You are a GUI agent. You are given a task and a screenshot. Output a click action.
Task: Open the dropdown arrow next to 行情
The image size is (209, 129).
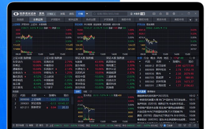pyautogui.click(x=87, y=14)
